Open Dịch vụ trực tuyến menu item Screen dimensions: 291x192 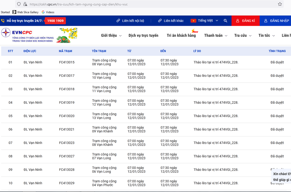143,35
